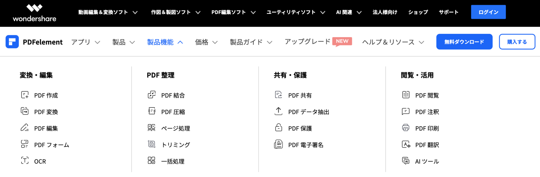
Task: Select the PDF データ抽出 upload icon
Action: 278,111
